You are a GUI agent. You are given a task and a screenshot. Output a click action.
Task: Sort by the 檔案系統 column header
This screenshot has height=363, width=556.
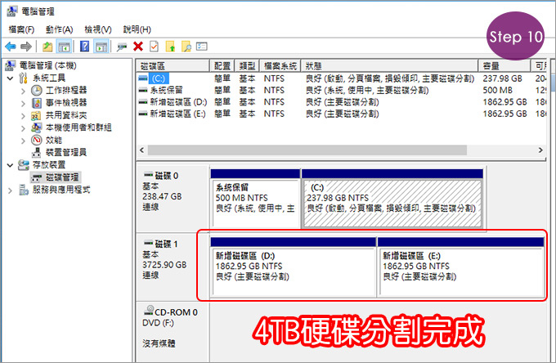[280, 66]
